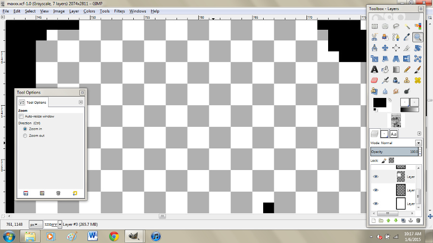Open the px unit dropdown in status bar

pyautogui.click(x=35, y=224)
